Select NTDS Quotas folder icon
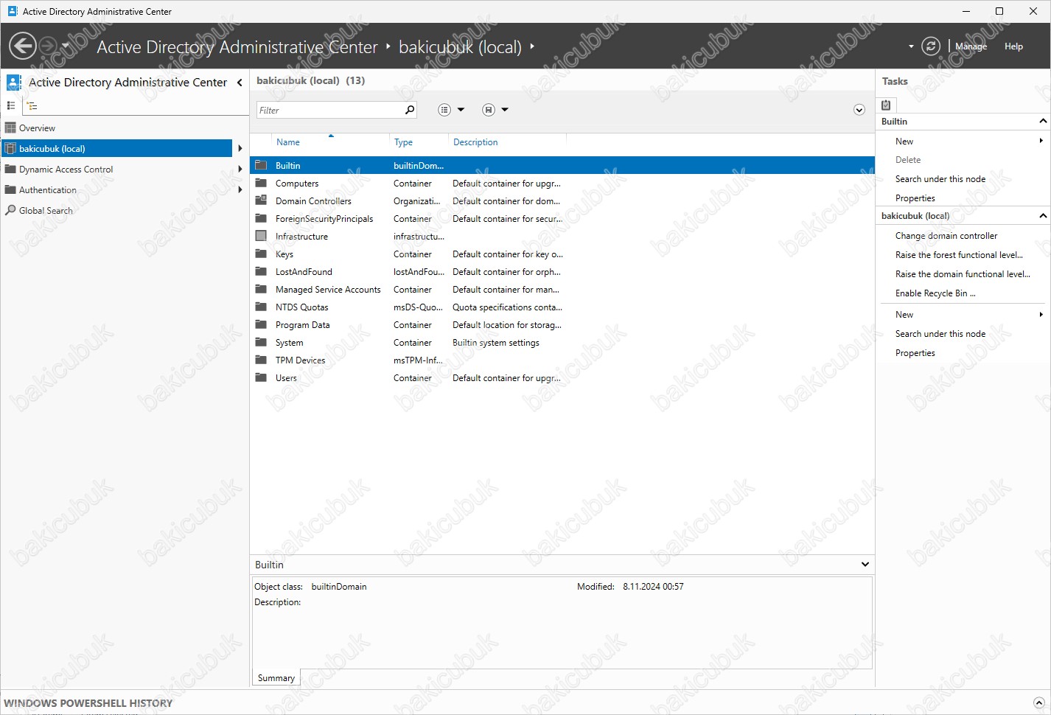1051x715 pixels. click(x=261, y=307)
